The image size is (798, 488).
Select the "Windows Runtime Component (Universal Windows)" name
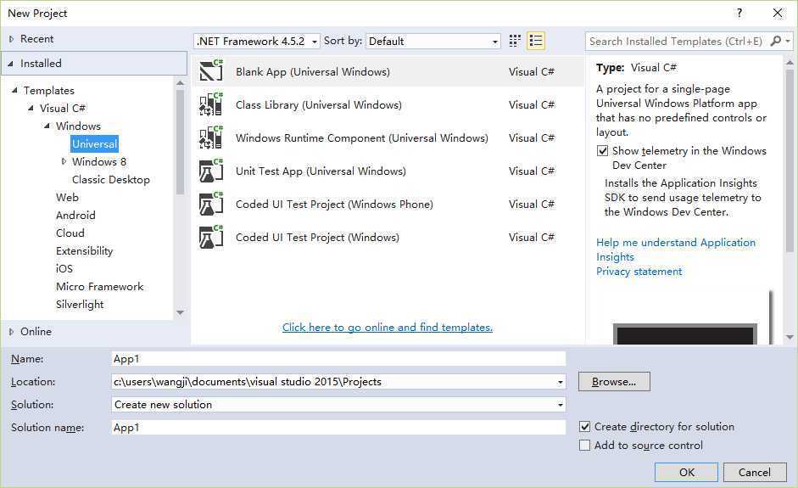362,137
